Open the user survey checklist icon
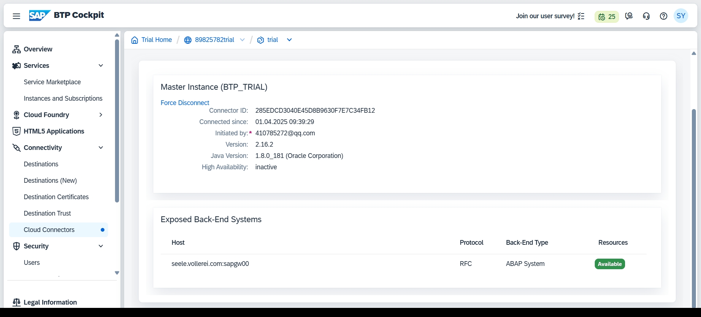This screenshot has height=317, width=701. (581, 16)
